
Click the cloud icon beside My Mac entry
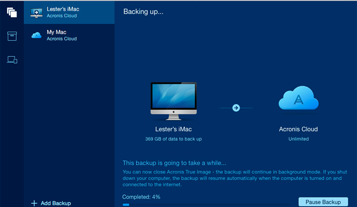click(36, 35)
